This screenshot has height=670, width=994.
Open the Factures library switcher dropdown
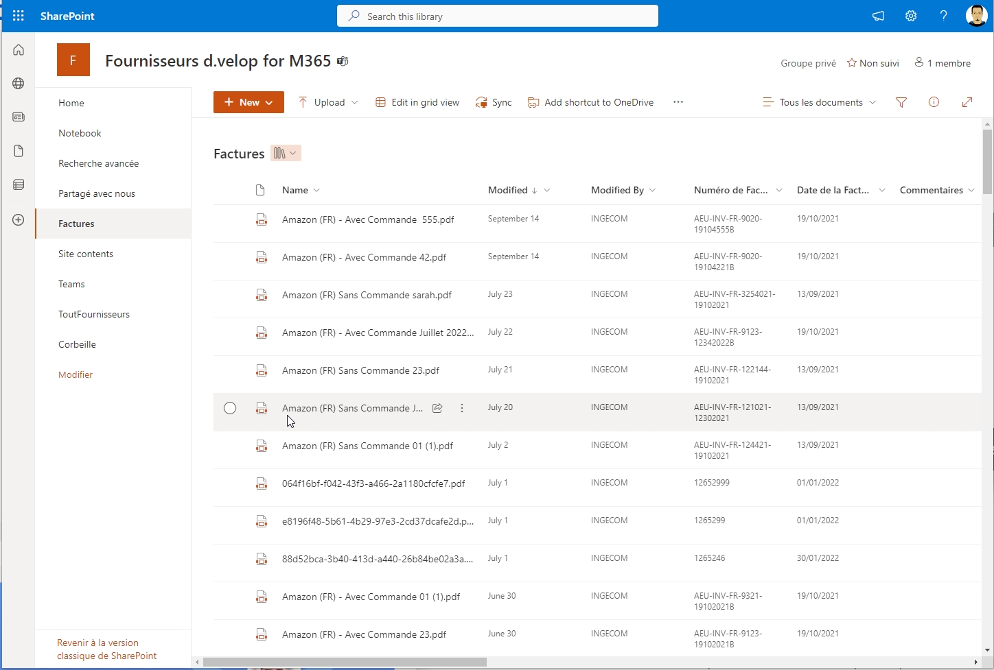[286, 154]
